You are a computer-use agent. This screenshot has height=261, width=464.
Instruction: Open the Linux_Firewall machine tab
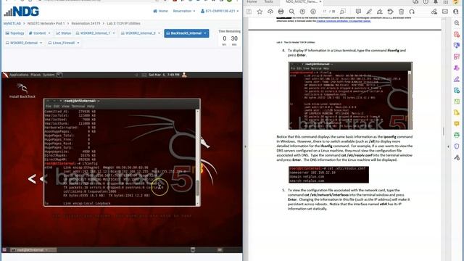pos(64,43)
